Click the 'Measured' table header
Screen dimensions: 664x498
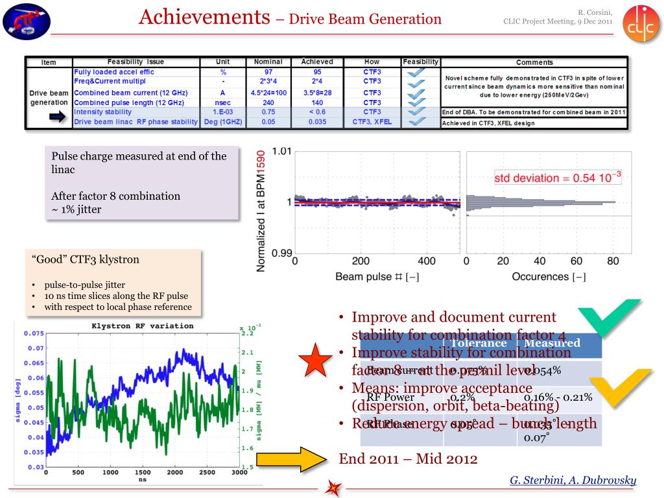552,342
